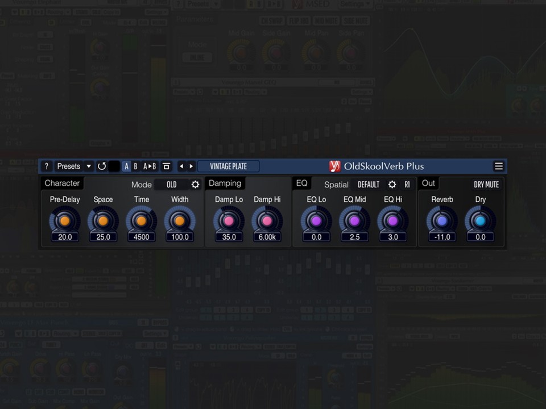The width and height of the screenshot is (546, 409).
Task: Click the window size icon
Action: [167, 166]
